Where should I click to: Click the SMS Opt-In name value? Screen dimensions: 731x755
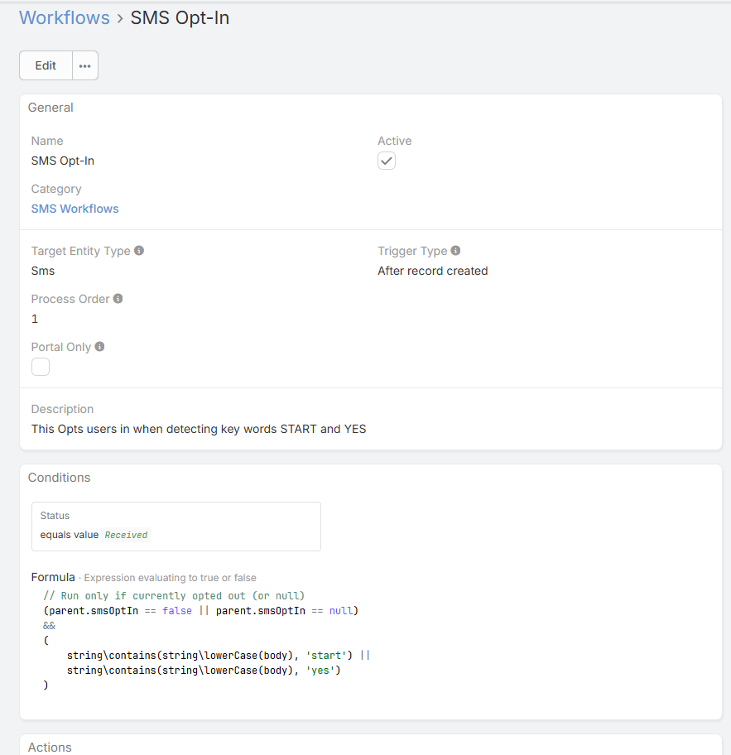pyautogui.click(x=63, y=161)
